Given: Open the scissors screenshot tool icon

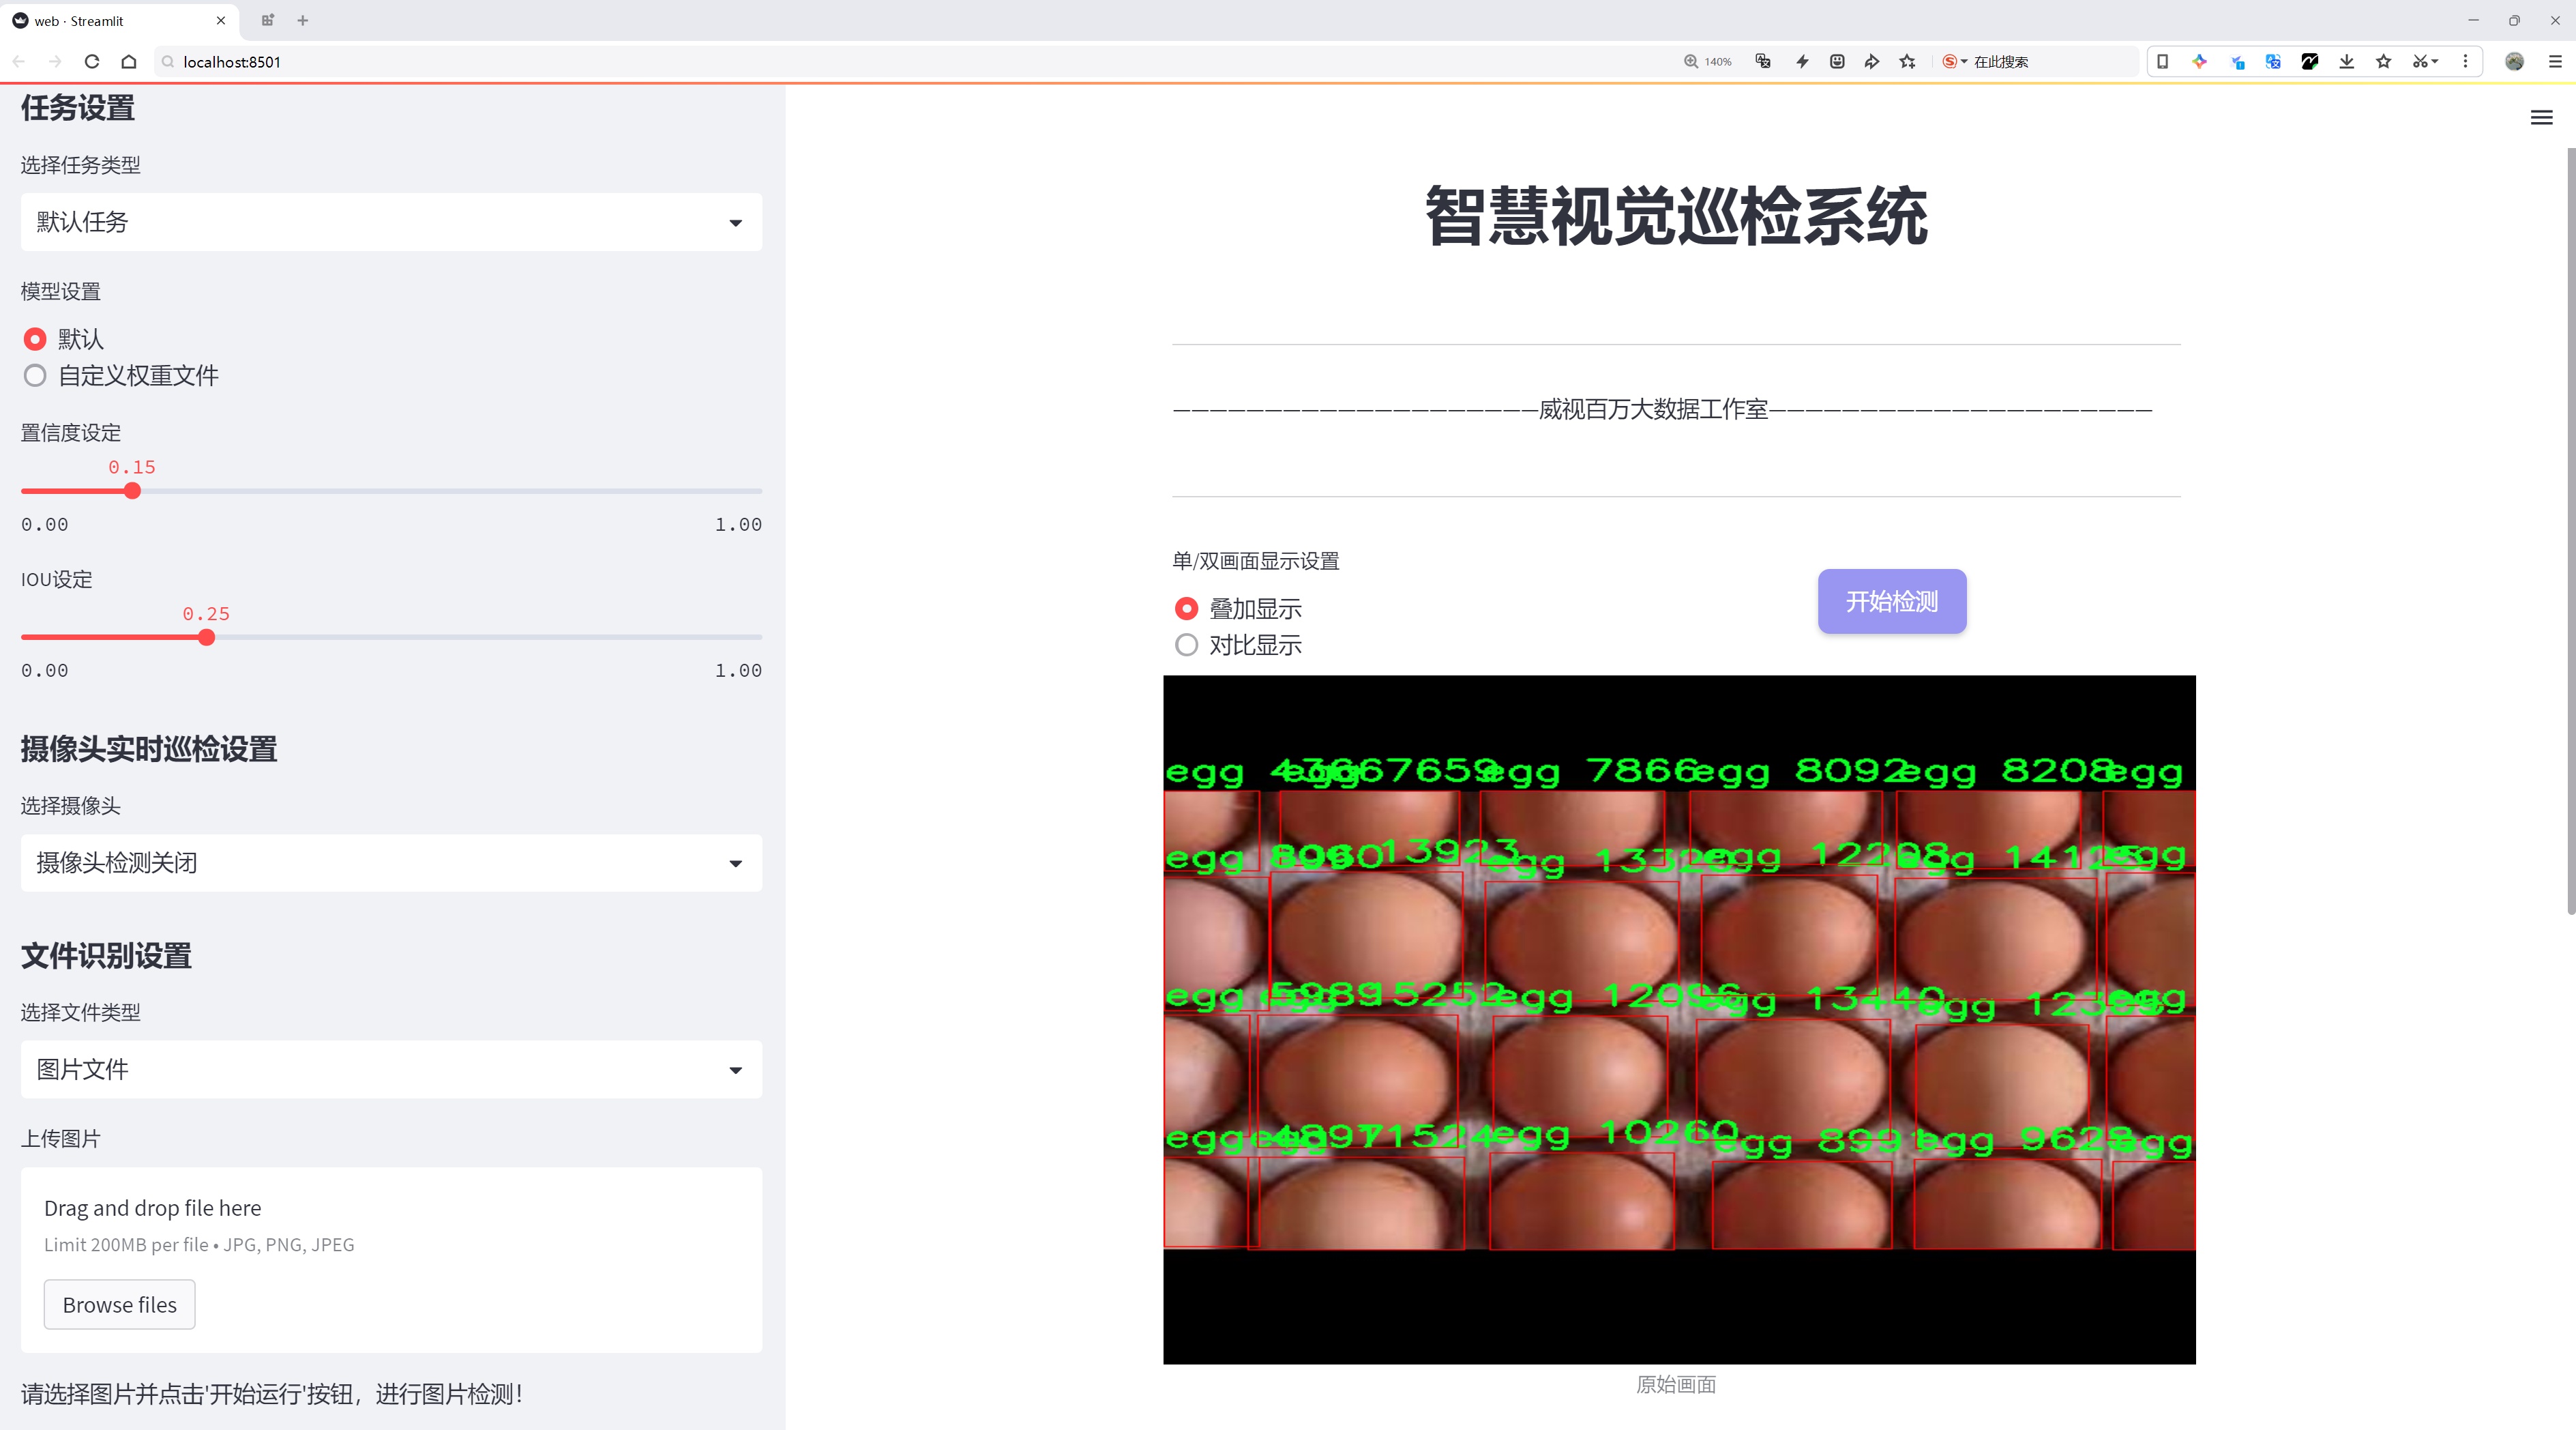Looking at the screenshot, I should tap(2420, 62).
